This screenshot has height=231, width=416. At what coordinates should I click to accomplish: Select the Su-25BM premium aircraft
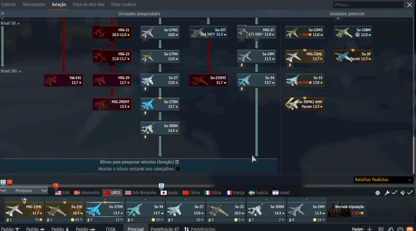point(353,32)
